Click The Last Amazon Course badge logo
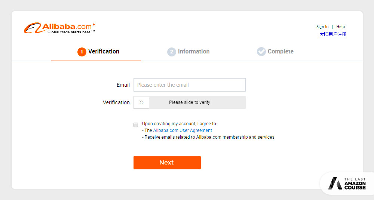Screen dimensions: 374x200 click(346, 183)
